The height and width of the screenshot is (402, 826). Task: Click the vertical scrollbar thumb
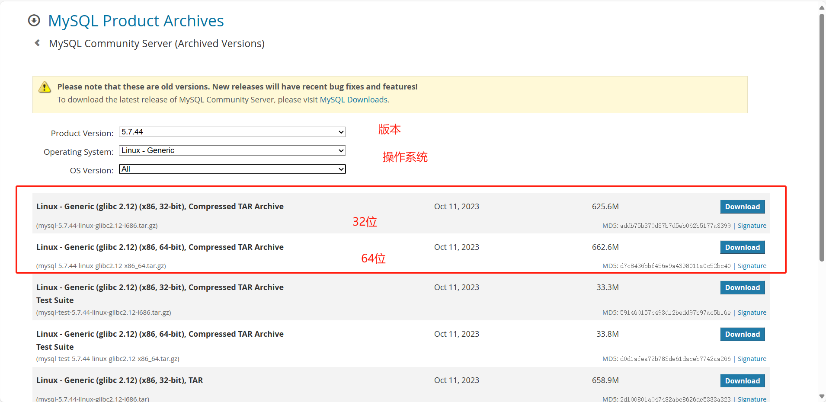(x=822, y=137)
